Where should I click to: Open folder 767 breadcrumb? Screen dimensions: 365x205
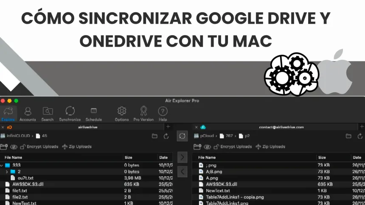coord(227,136)
